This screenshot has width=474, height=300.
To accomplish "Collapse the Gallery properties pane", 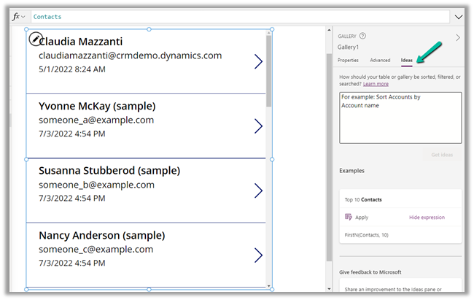I will click(458, 37).
